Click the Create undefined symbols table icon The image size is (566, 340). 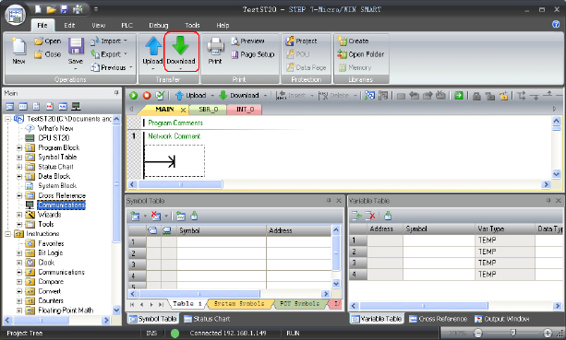point(180,217)
